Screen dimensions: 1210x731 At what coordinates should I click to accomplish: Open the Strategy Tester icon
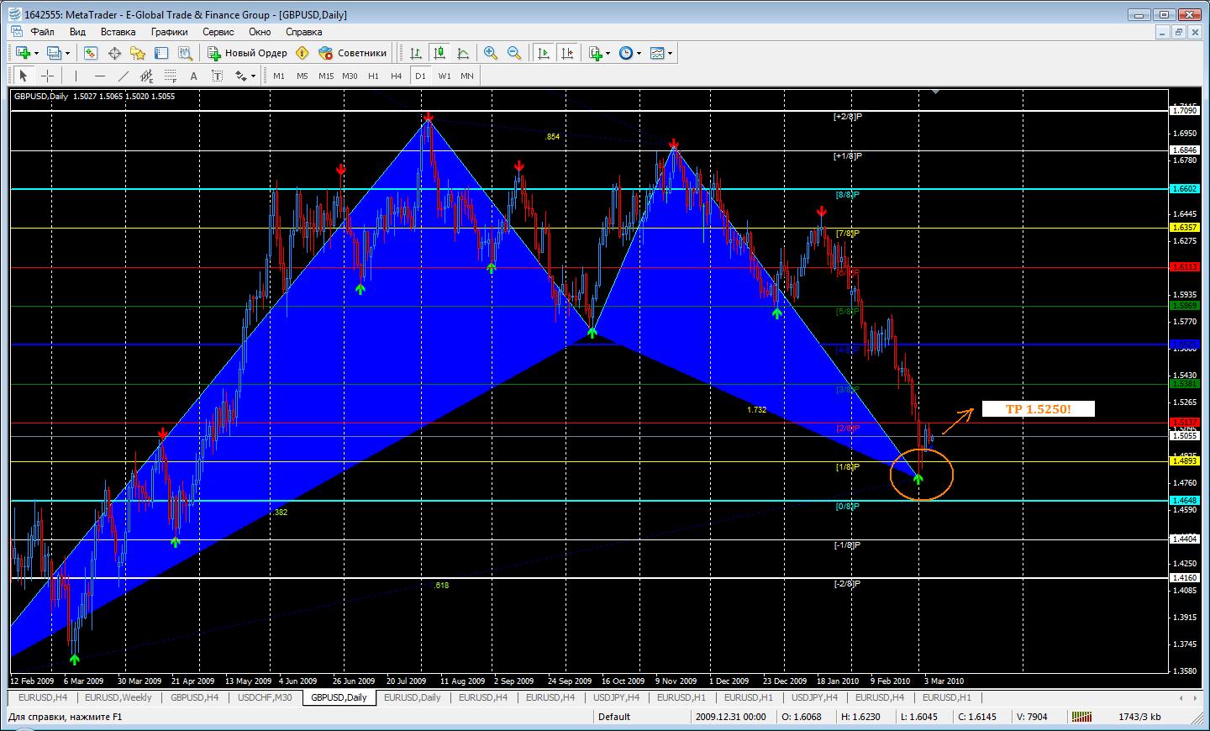[x=185, y=53]
